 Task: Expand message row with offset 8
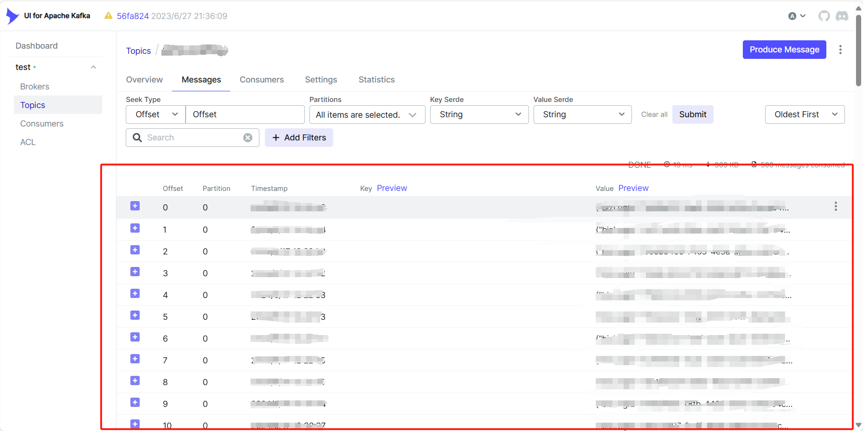[x=135, y=380]
